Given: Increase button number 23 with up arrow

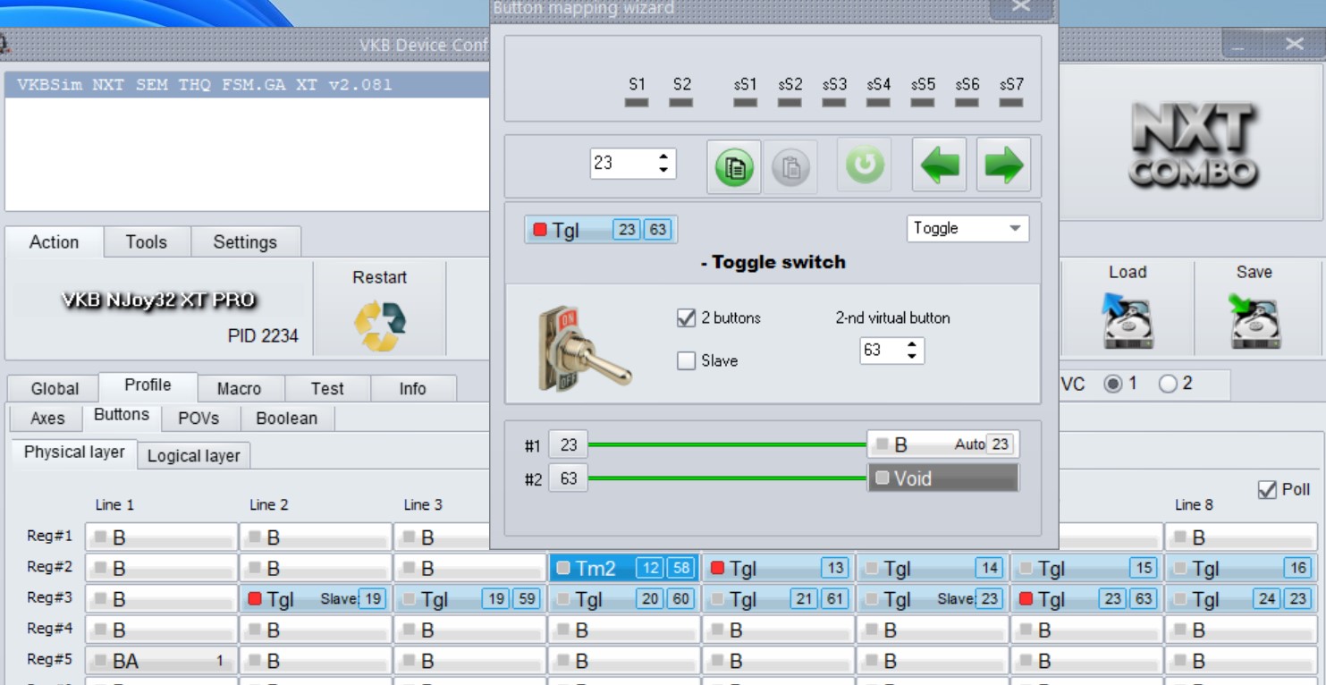Looking at the screenshot, I should click(x=663, y=156).
